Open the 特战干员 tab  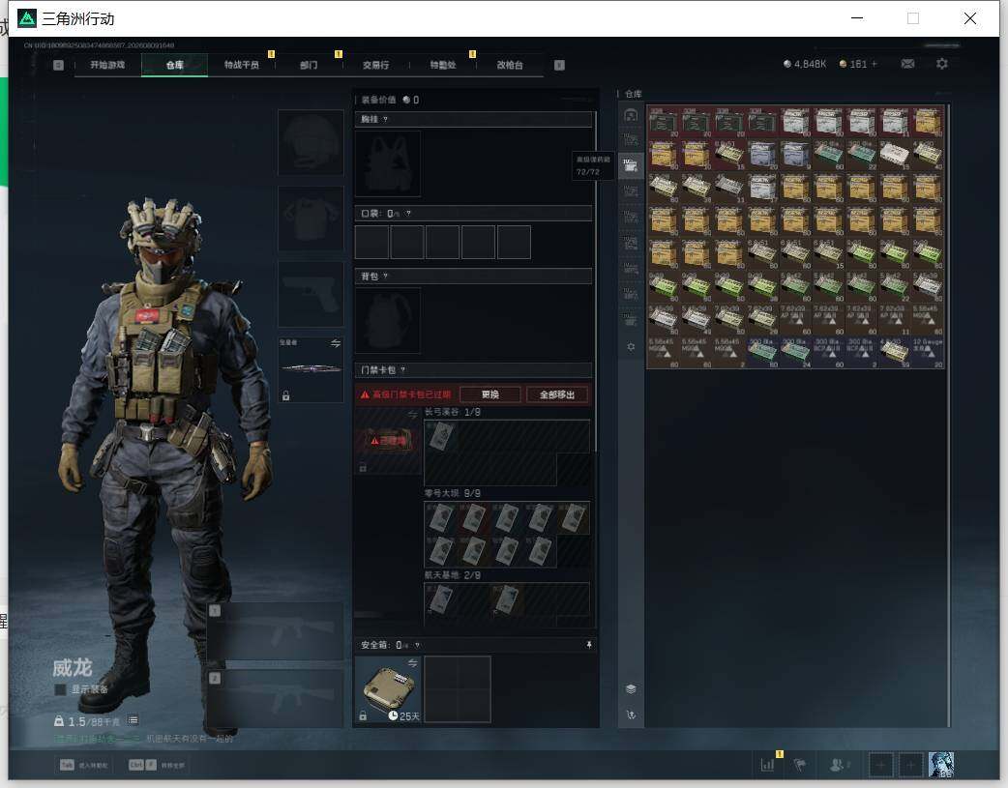point(241,65)
